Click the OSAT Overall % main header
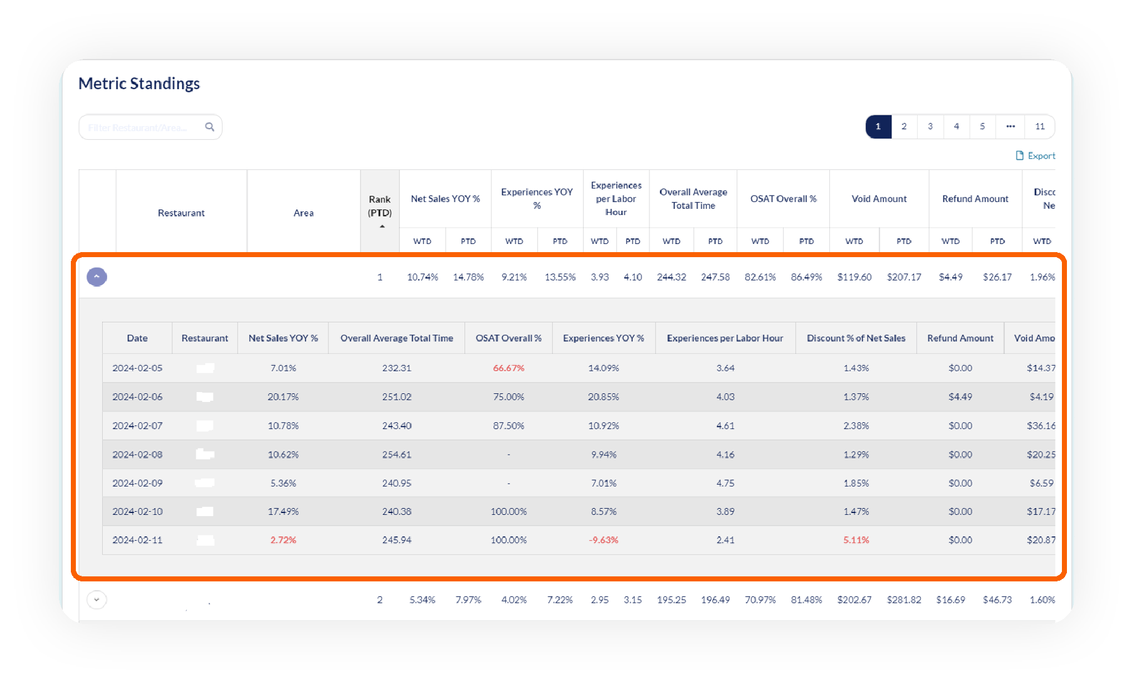 (783, 199)
